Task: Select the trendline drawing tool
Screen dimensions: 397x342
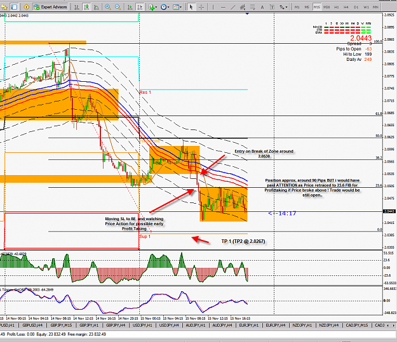Action: [232, 7]
